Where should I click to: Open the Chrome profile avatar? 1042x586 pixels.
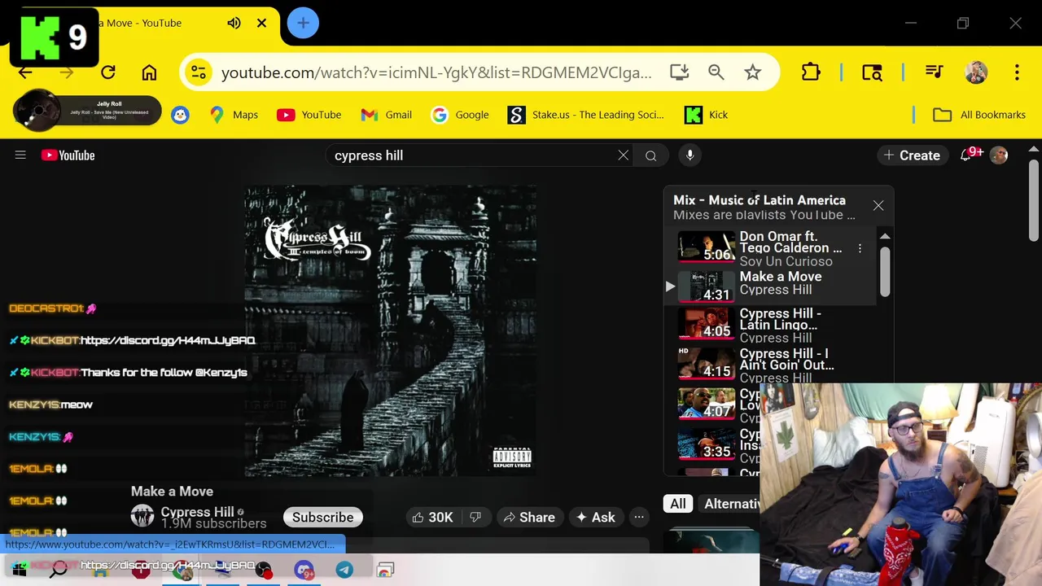[x=976, y=72]
